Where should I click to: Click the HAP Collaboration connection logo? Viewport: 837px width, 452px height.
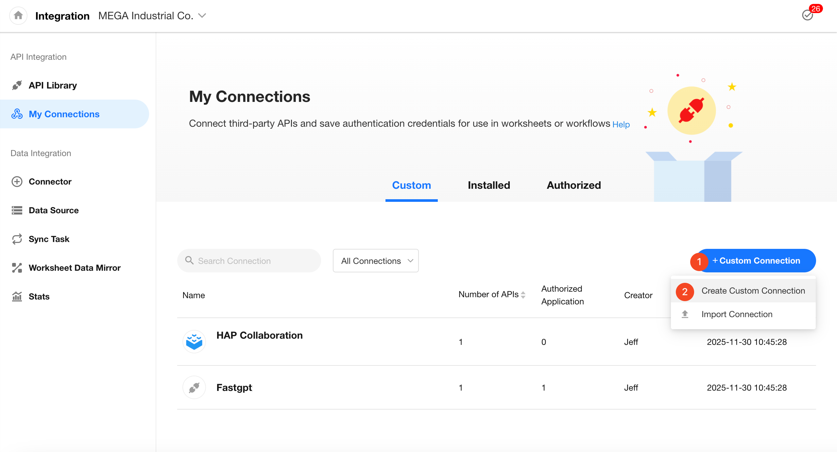tap(194, 342)
